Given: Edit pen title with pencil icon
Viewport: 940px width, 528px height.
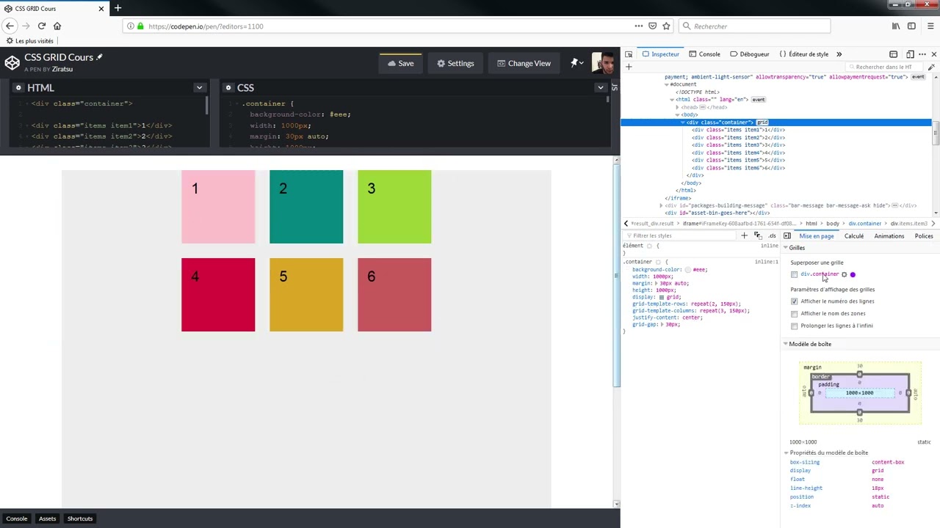Looking at the screenshot, I should [99, 57].
